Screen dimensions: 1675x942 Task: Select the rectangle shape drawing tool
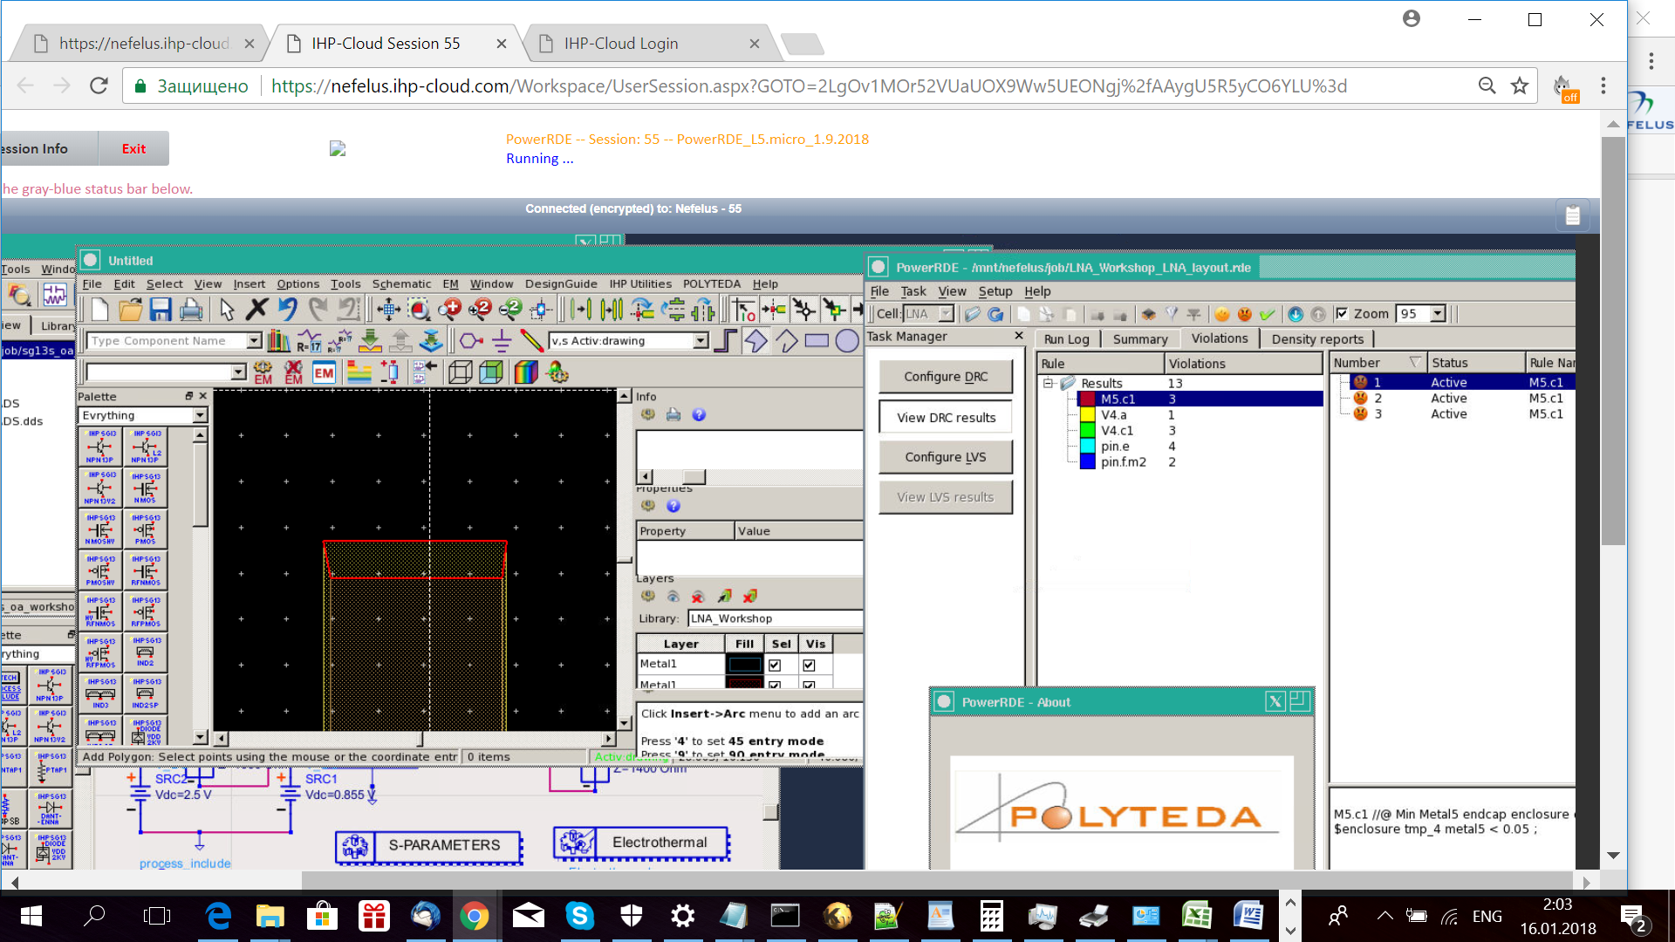point(817,341)
